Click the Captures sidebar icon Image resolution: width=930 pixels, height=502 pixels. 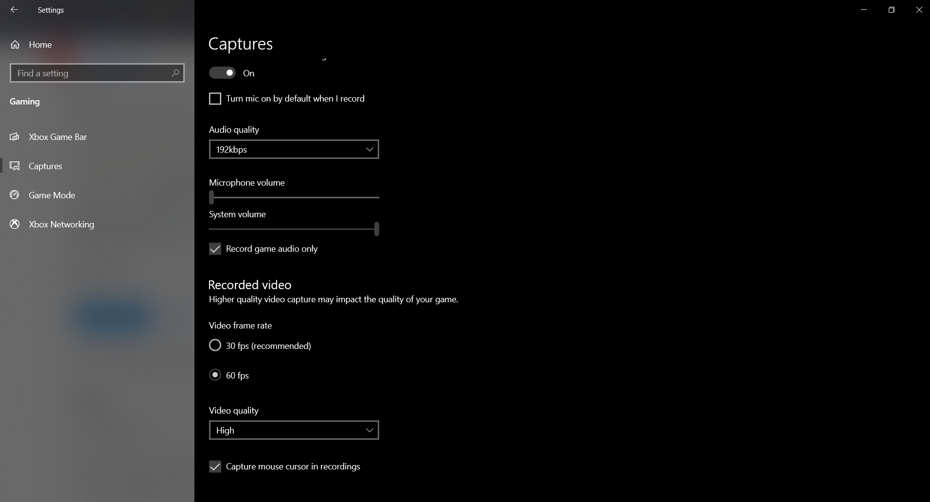(15, 166)
